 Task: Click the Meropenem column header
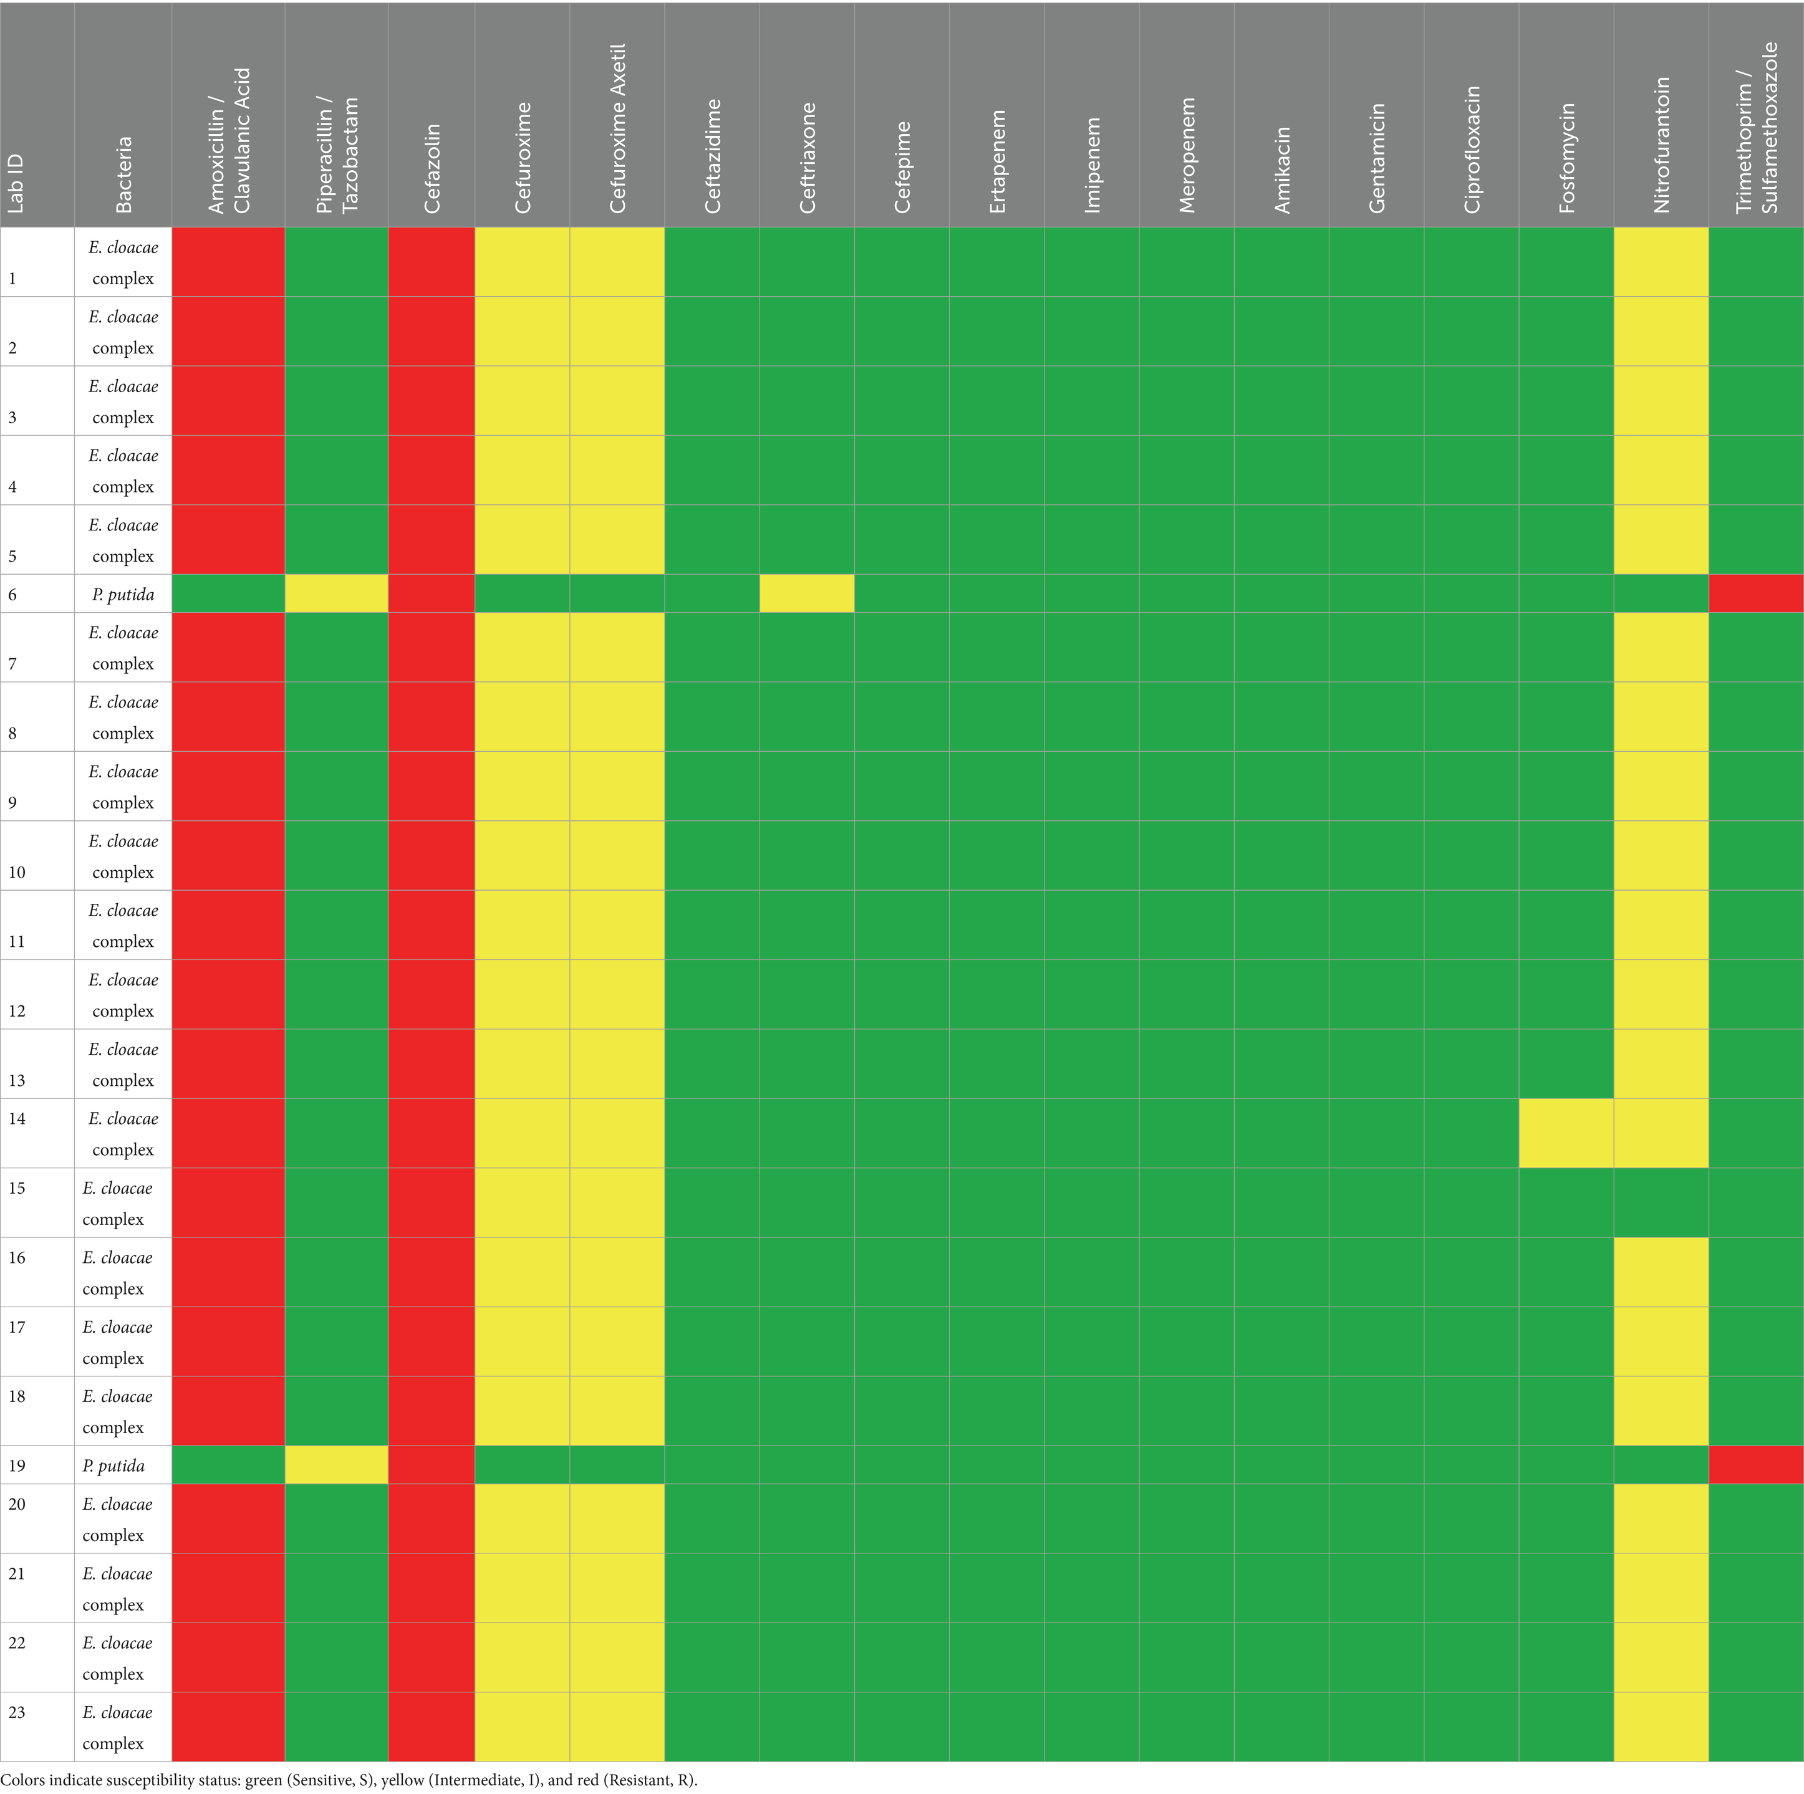click(1187, 114)
